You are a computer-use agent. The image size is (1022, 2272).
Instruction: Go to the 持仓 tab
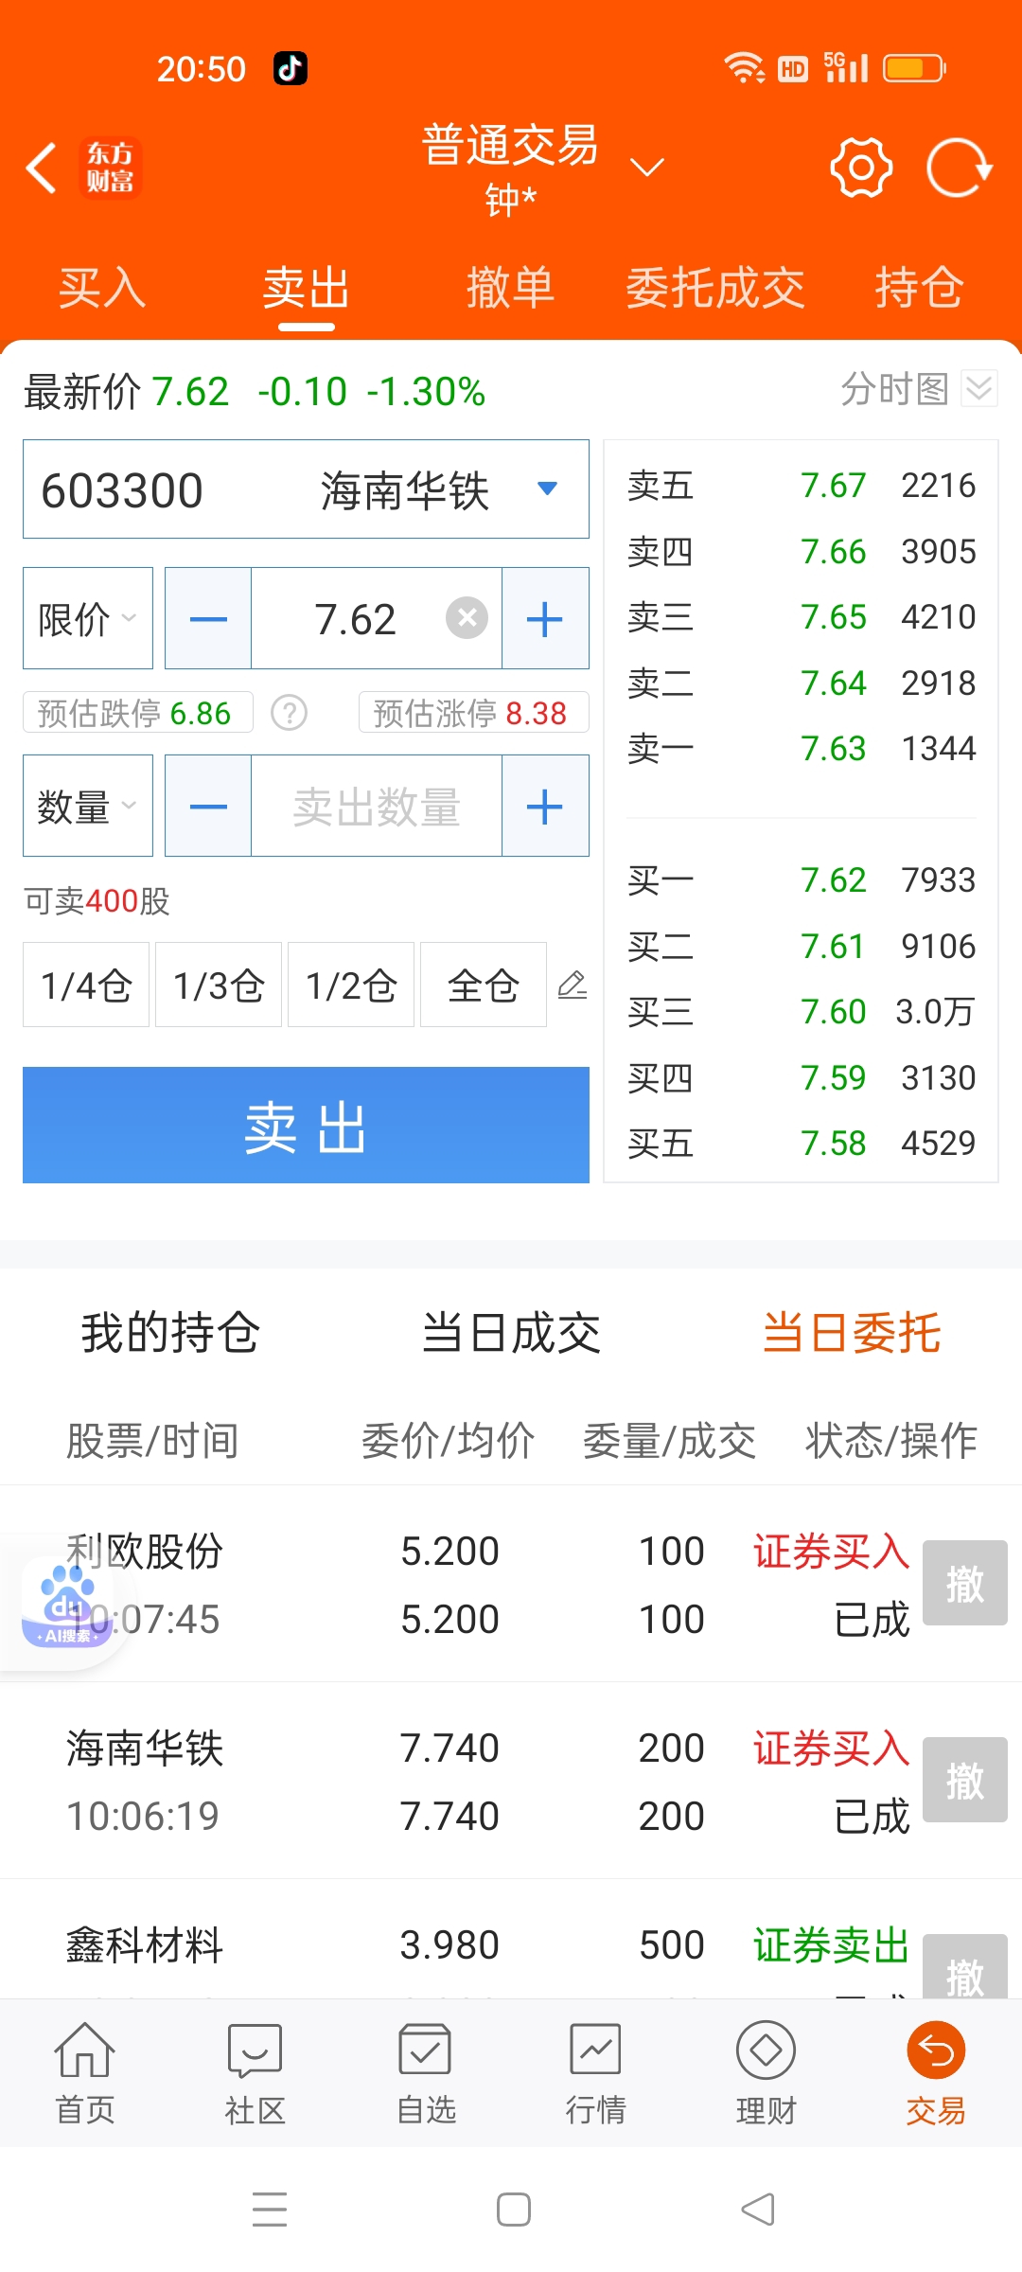coord(919,288)
